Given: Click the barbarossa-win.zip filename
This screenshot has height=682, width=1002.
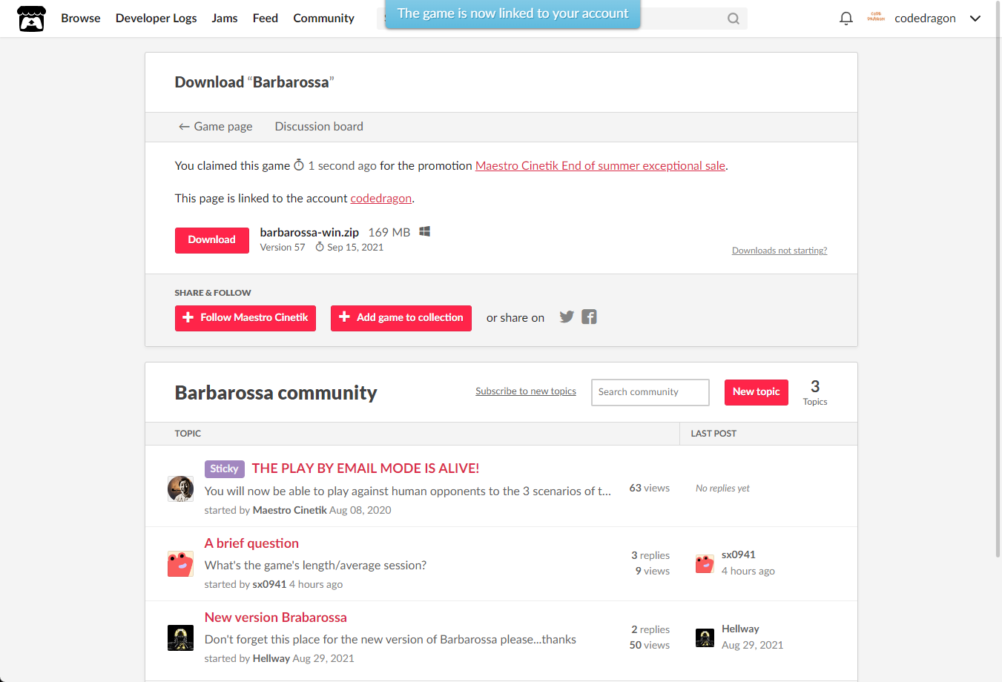Looking at the screenshot, I should [x=309, y=233].
